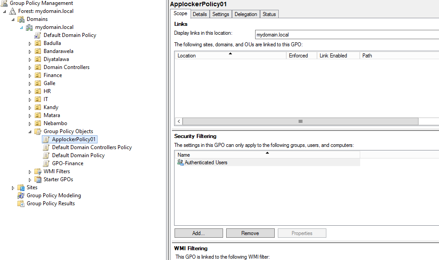This screenshot has height=260, width=439.
Task: Click the Domains folder icon
Action: pos(21,19)
